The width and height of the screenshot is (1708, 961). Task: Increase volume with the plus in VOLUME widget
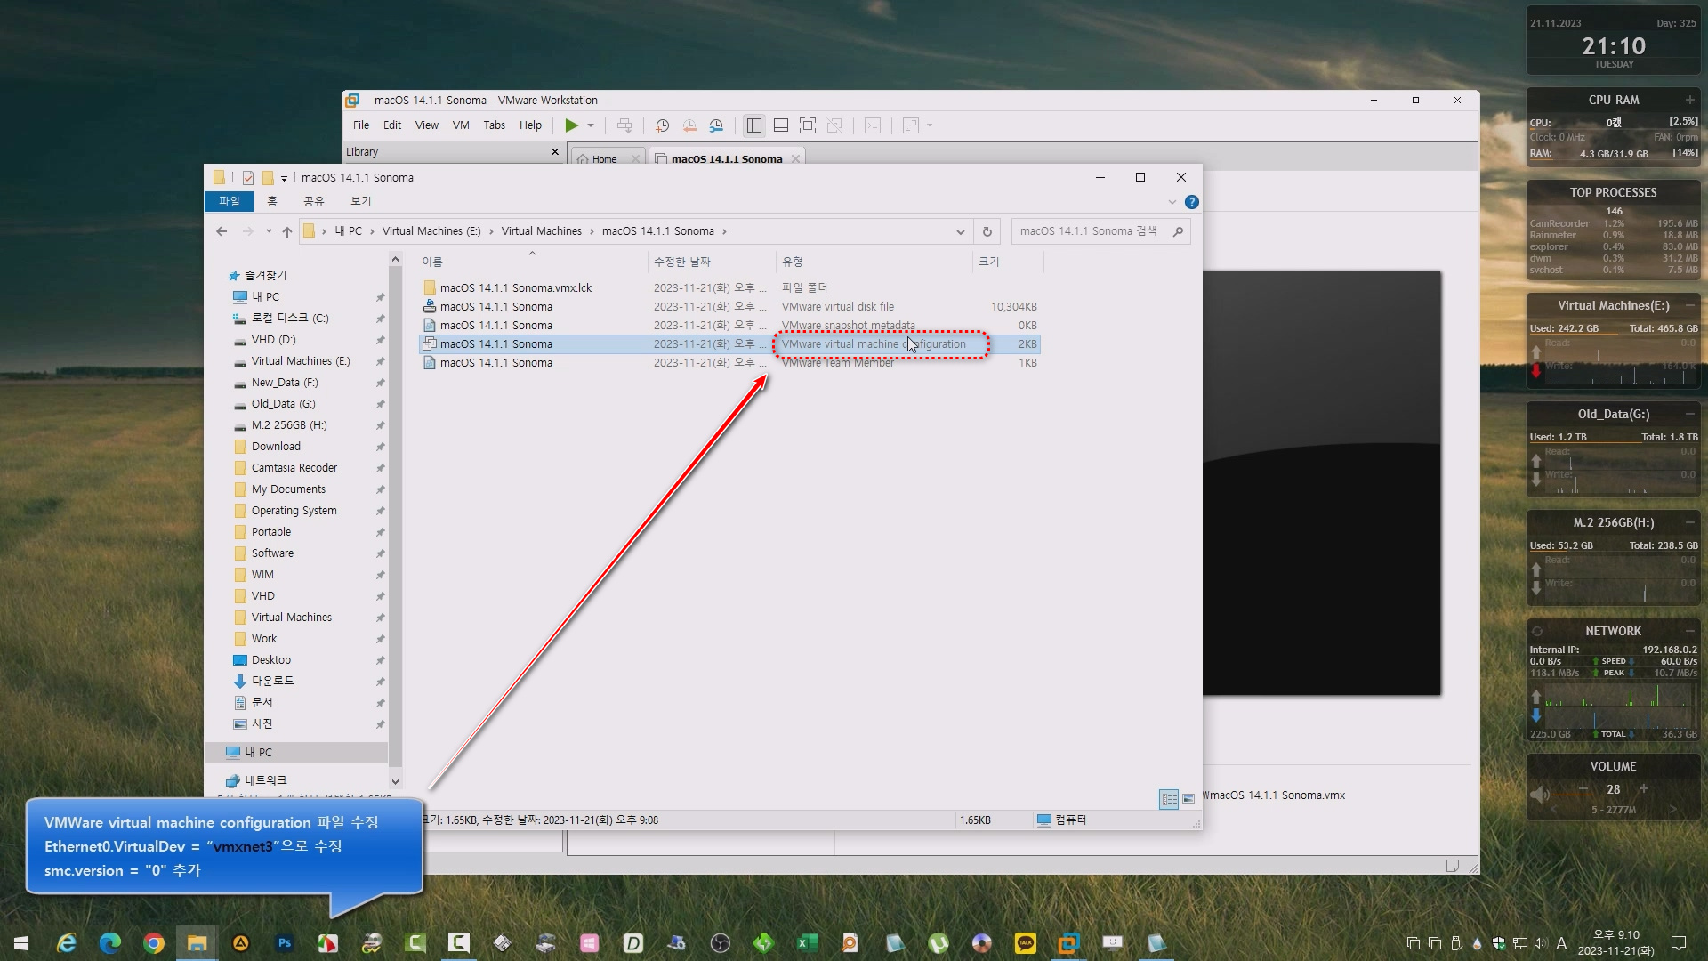click(x=1643, y=788)
